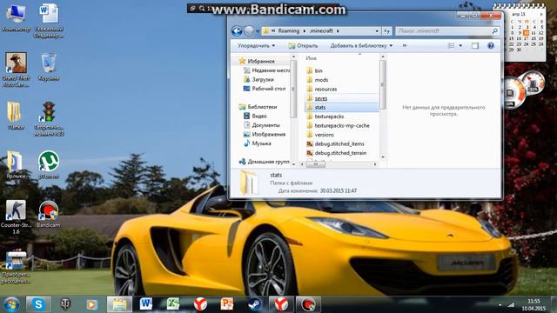Screen dimensions: 557x313
Task: Expand the arrow after Roaming breadcrumb
Action: [305, 31]
